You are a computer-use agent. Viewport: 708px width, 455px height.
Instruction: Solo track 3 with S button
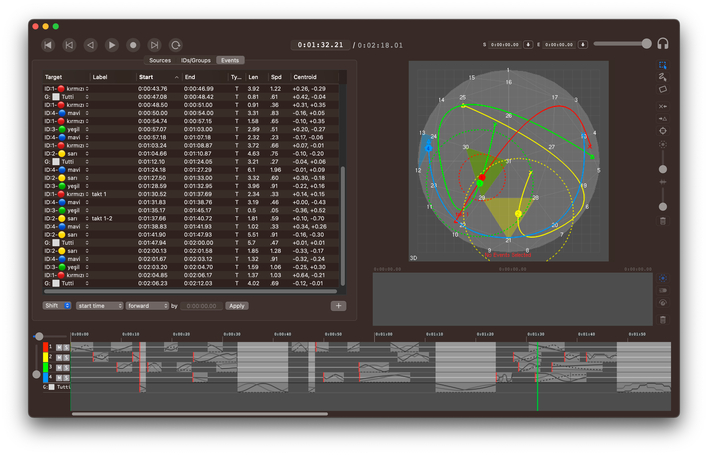(x=66, y=368)
